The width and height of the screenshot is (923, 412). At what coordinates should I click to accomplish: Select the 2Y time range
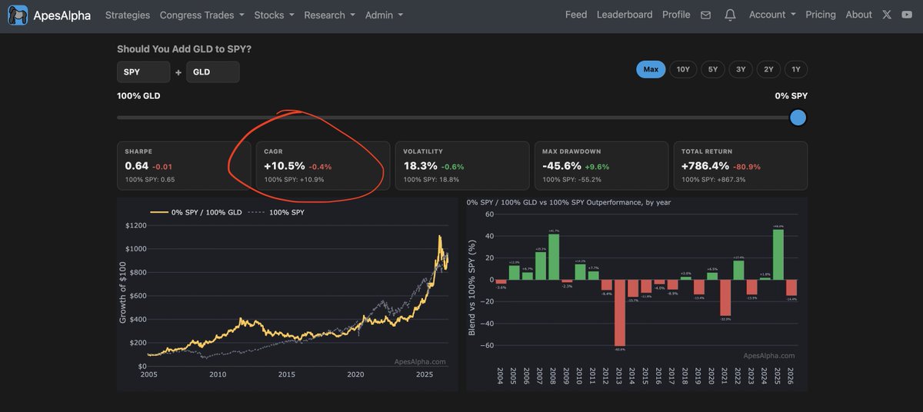pyautogui.click(x=768, y=69)
